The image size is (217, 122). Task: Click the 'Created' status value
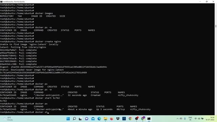coord(96,95)
